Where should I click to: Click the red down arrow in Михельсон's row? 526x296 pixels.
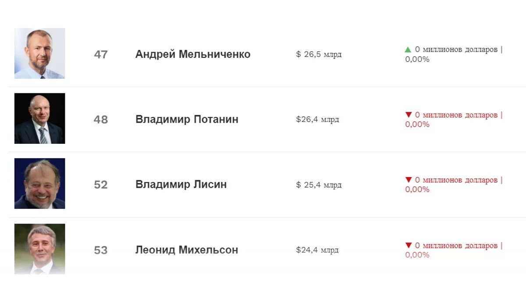point(409,246)
